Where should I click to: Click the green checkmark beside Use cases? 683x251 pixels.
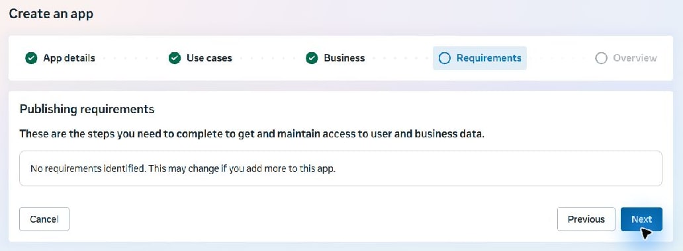point(174,58)
